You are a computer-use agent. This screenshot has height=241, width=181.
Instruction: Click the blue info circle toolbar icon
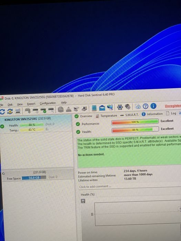153,106
